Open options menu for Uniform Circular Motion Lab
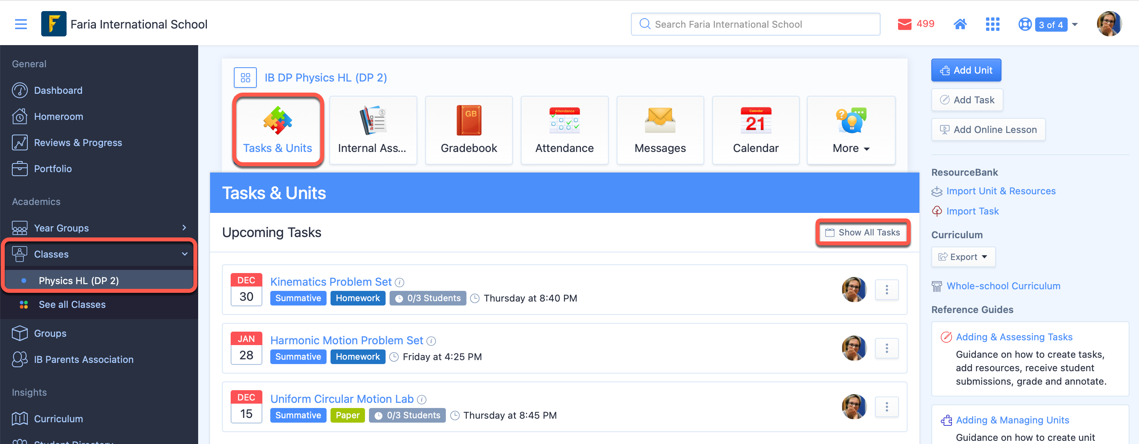This screenshot has height=444, width=1139. click(886, 406)
